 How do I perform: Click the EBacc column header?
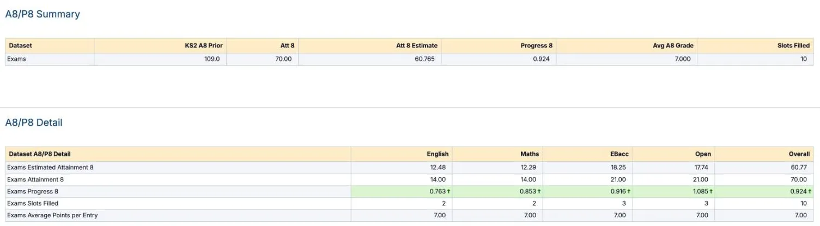coord(587,154)
